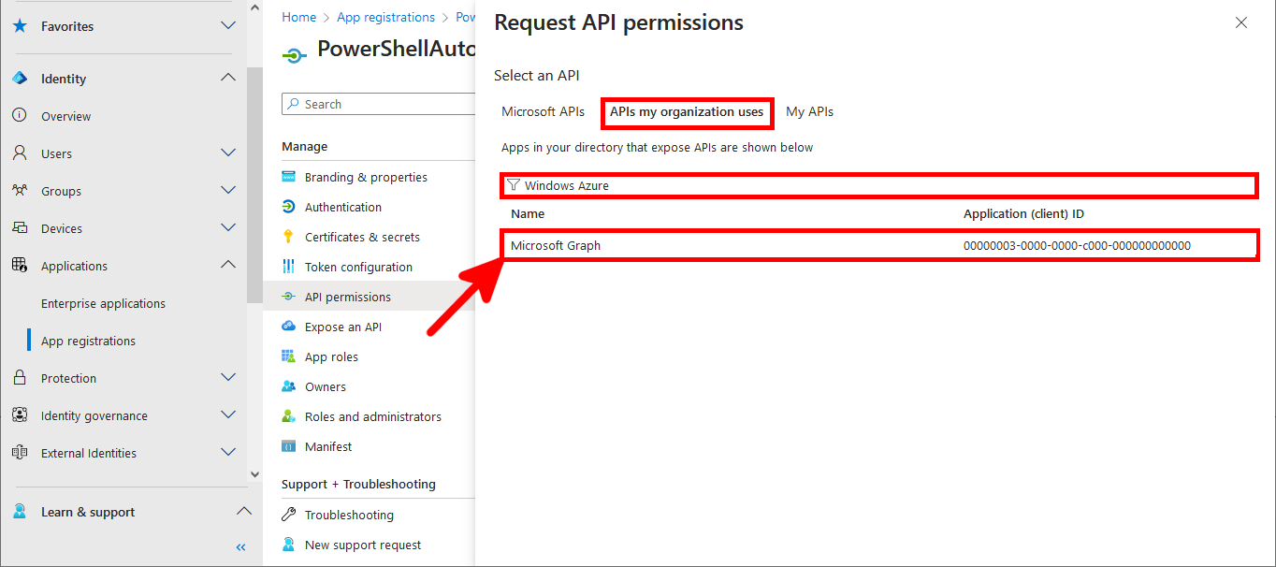This screenshot has height=567, width=1276.
Task: Select the Authentication settings icon
Action: click(289, 207)
